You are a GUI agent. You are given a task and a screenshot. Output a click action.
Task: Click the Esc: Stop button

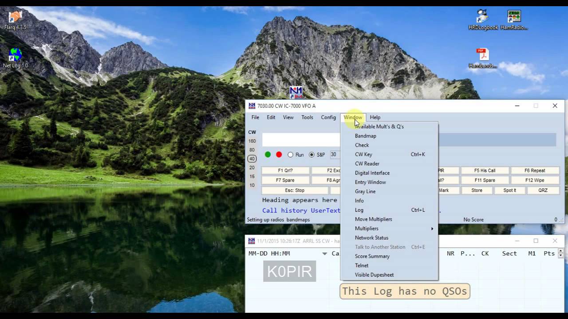coord(295,191)
